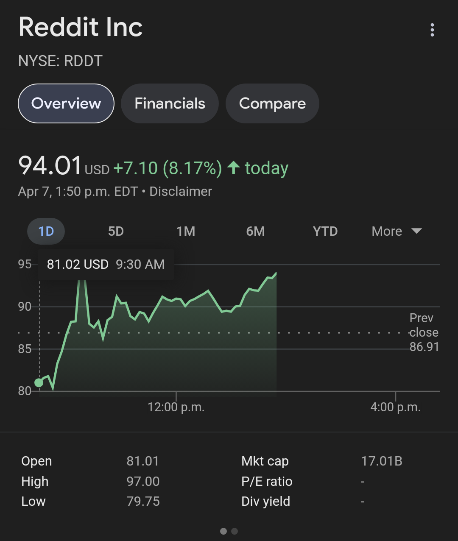This screenshot has height=541, width=458.
Task: Open the three-dot options menu
Action: coord(432,30)
